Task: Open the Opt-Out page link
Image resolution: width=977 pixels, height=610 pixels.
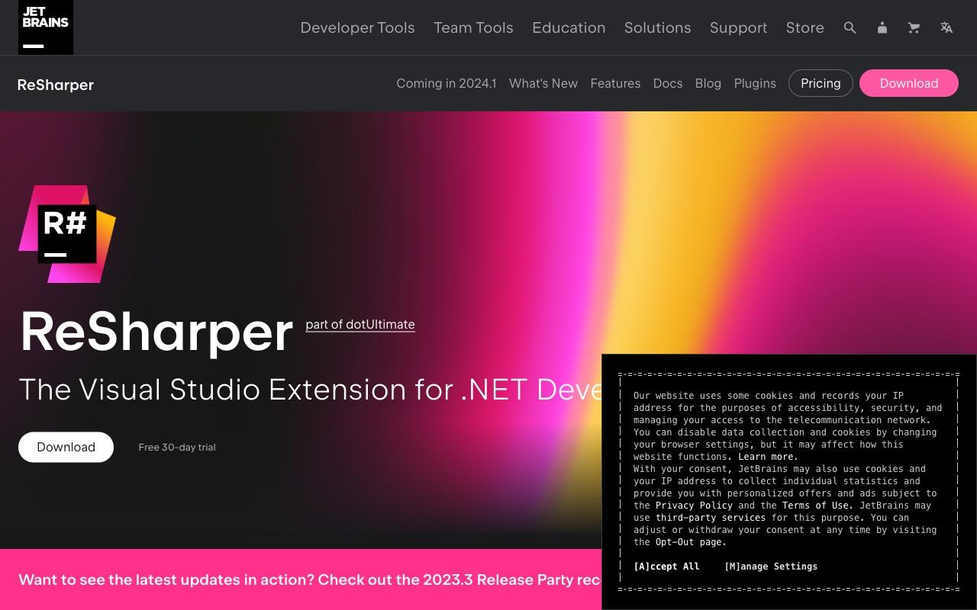Action: pyautogui.click(x=691, y=542)
